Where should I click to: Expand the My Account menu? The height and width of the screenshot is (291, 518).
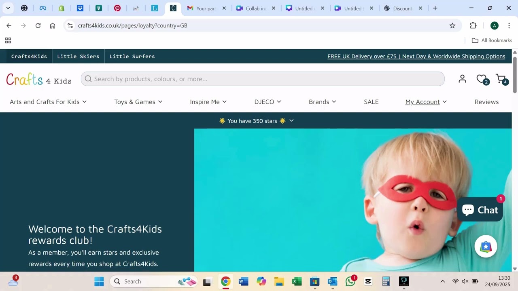[426, 102]
